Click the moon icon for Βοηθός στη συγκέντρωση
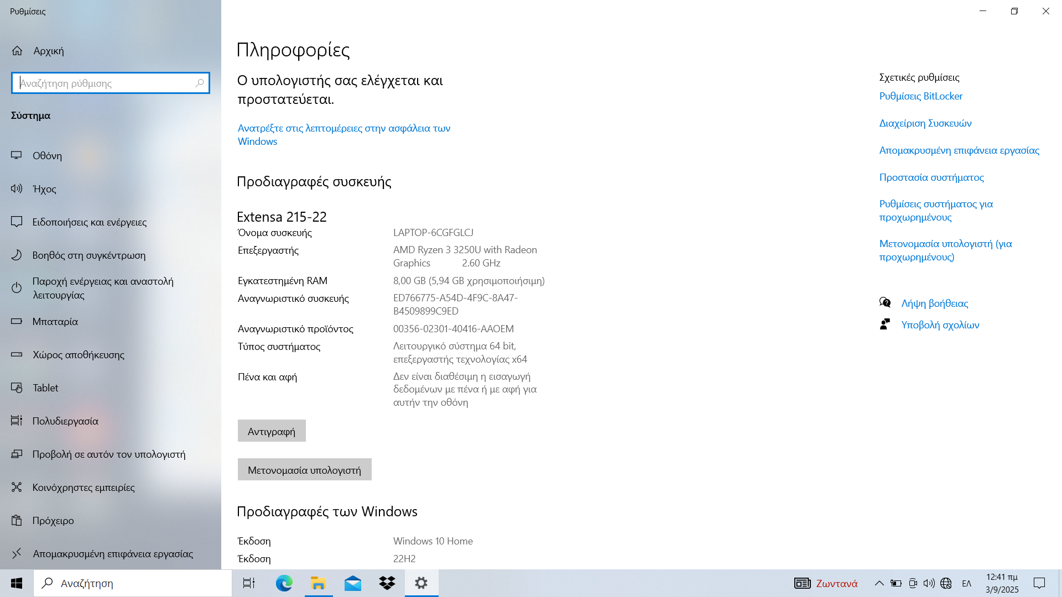 pos(17,255)
